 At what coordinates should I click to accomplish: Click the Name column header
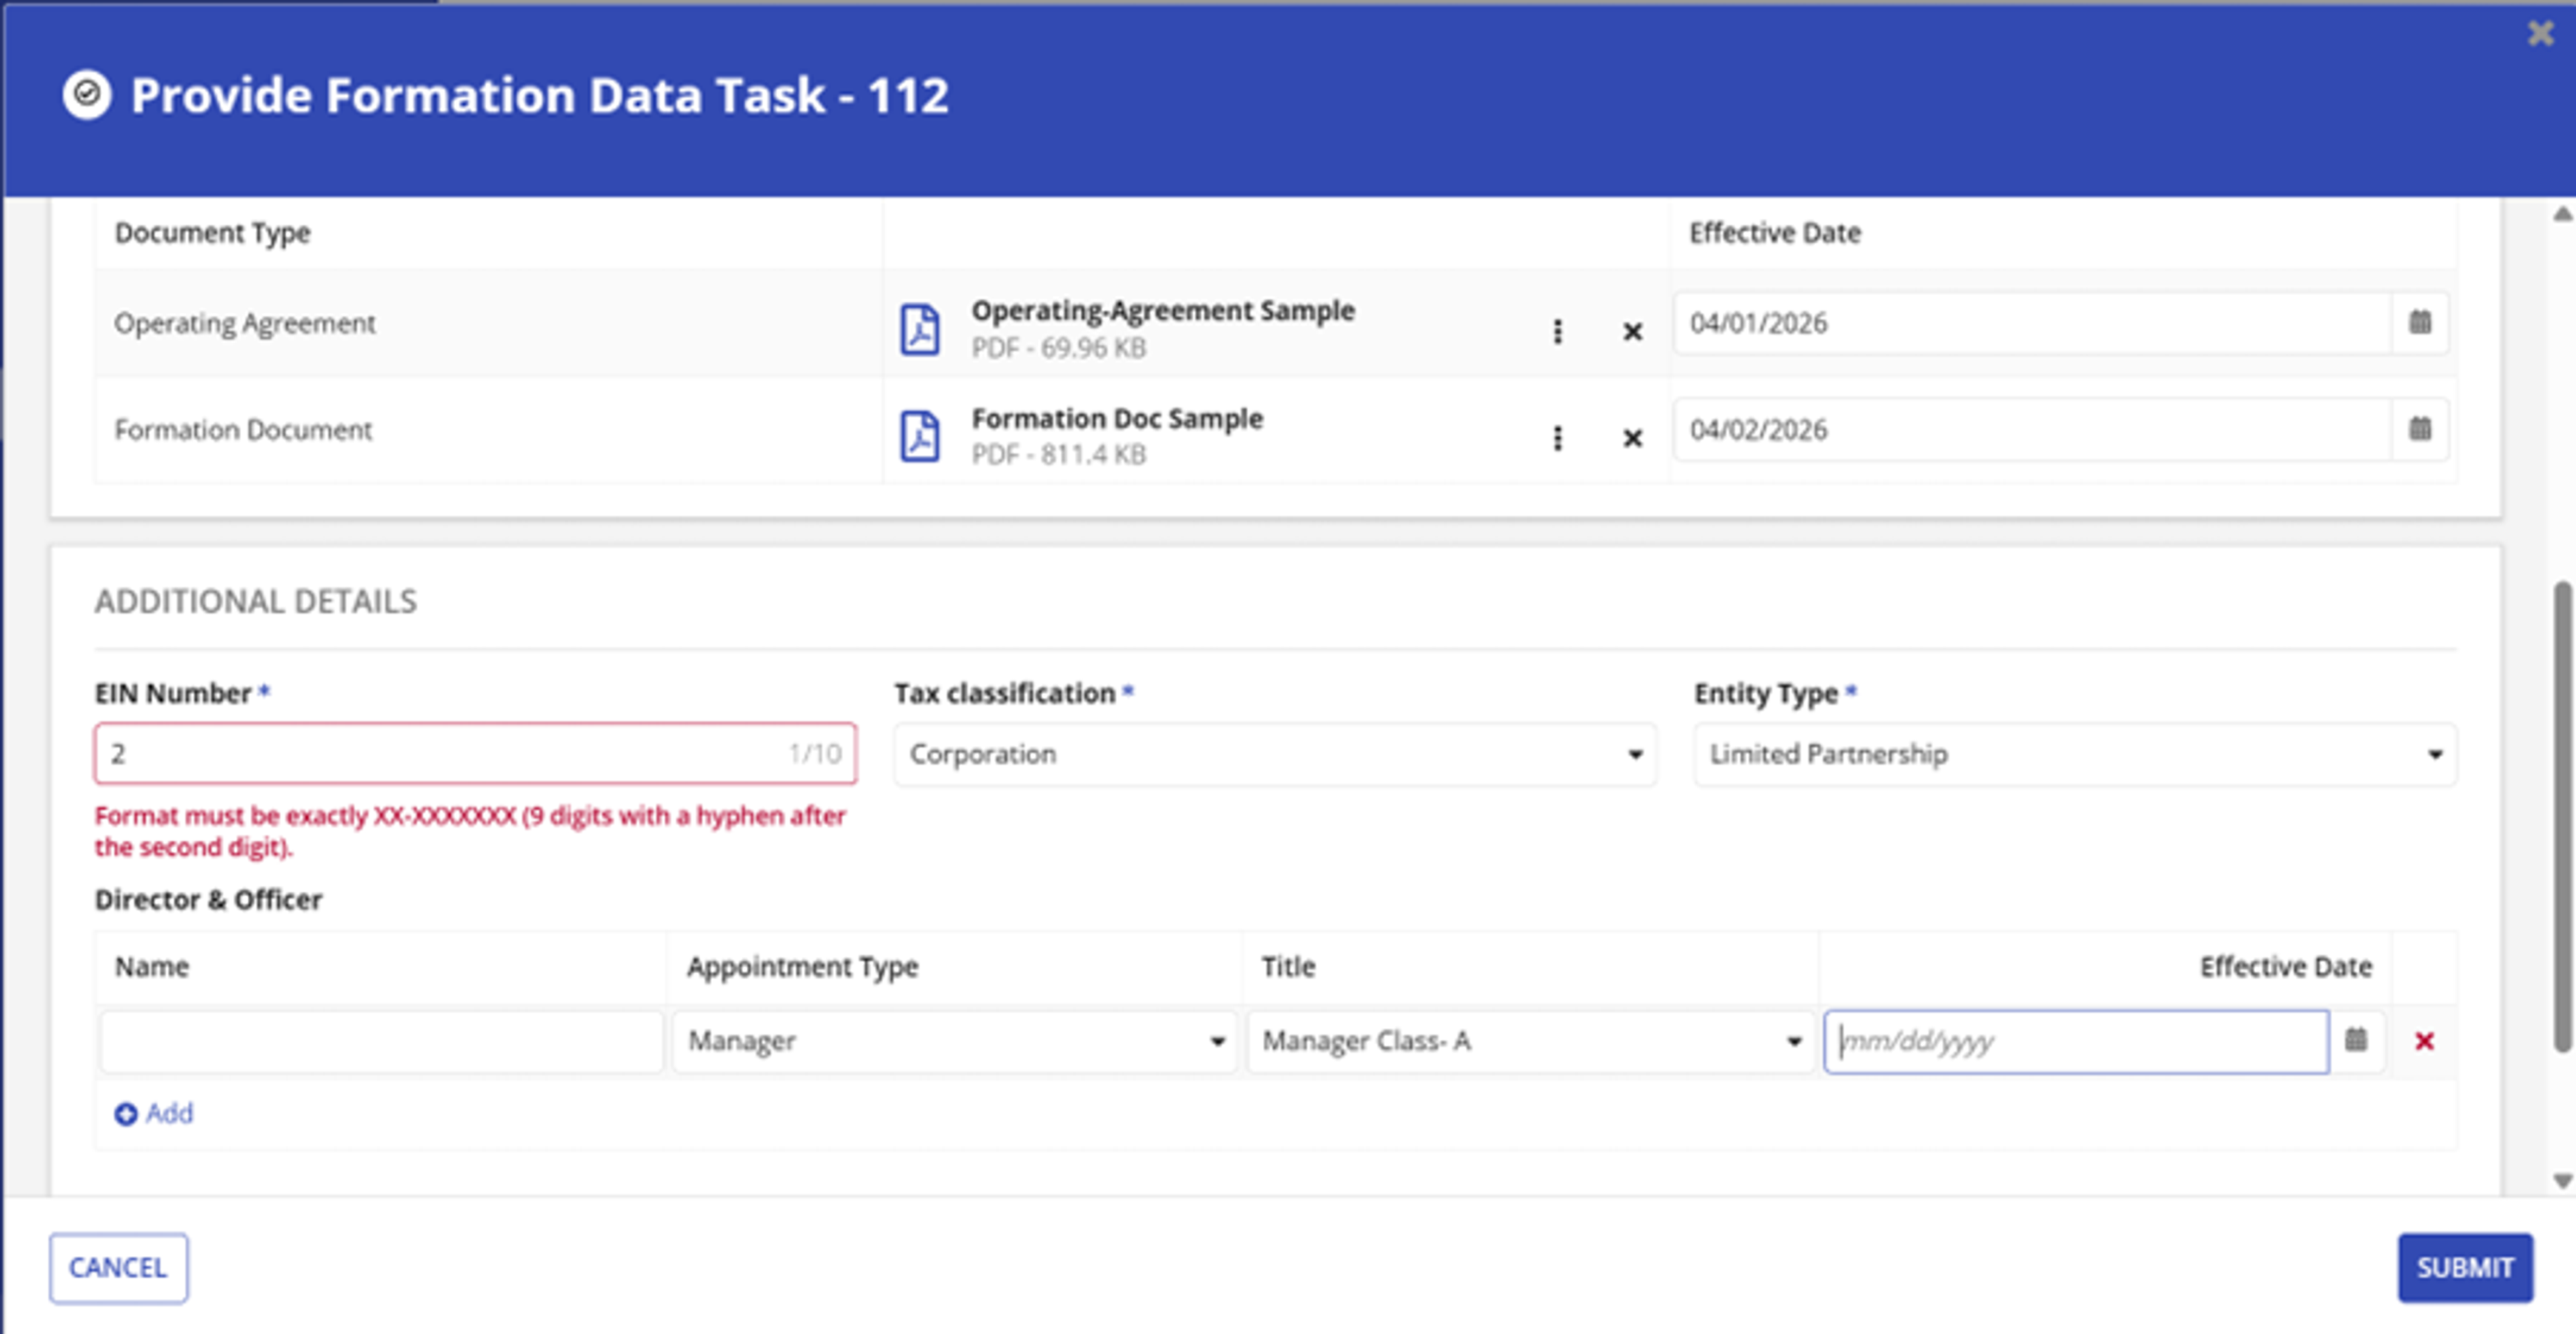tap(152, 966)
